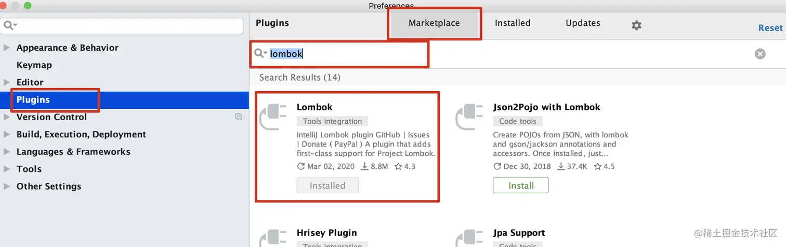Screen dimensions: 786x247
Task: Switch to the Marketplace tab
Action: (434, 23)
